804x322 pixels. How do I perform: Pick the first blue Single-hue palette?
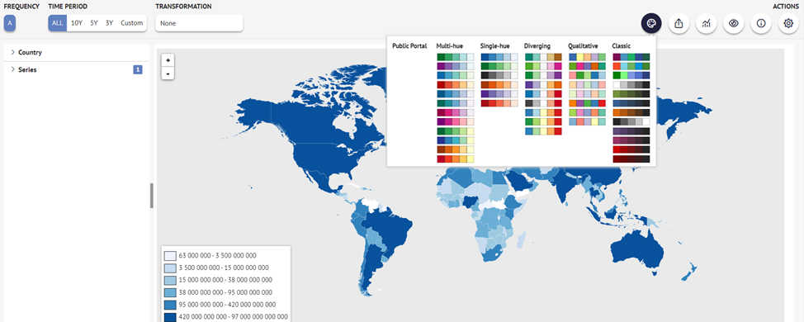tap(499, 57)
